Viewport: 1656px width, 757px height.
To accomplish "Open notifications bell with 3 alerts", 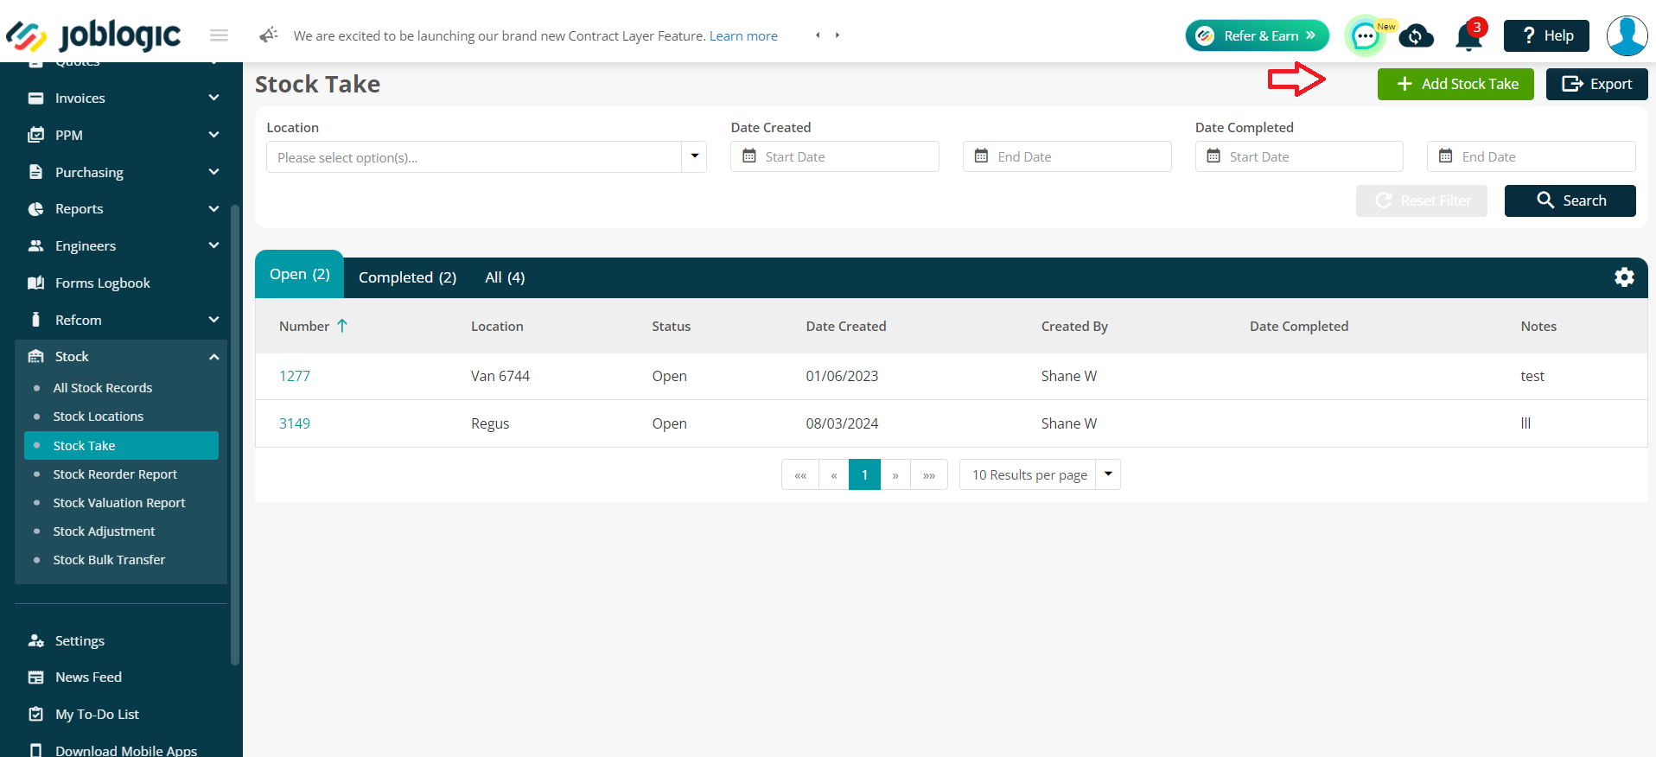I will tap(1469, 35).
